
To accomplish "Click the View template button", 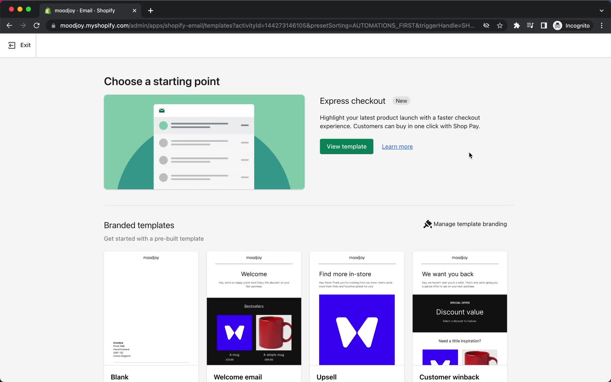I will [347, 146].
